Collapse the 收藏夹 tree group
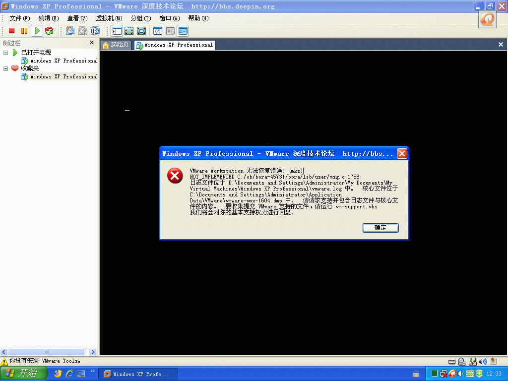 [x=5, y=68]
